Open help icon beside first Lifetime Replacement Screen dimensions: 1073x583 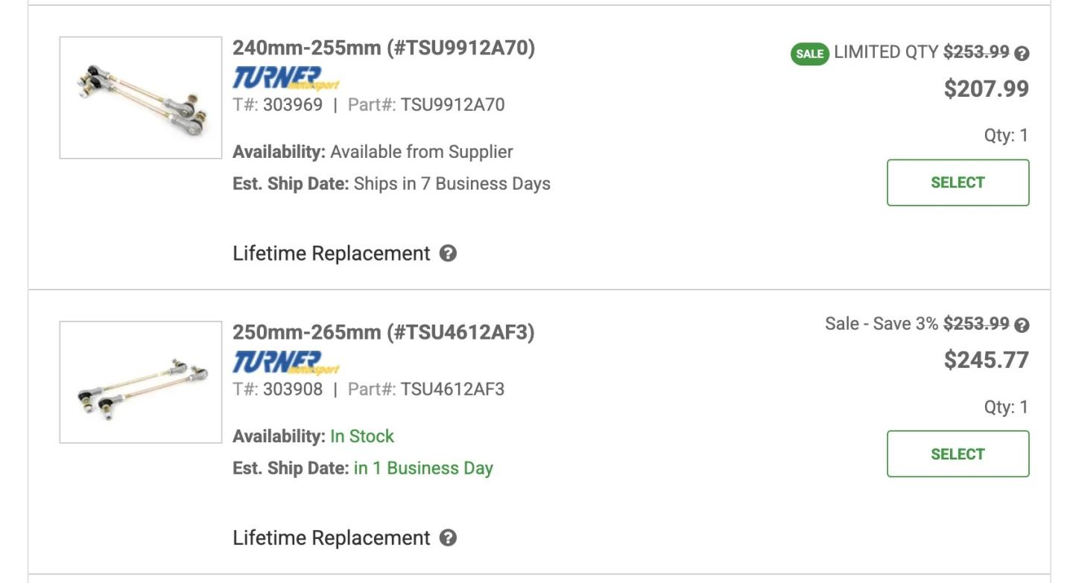448,253
